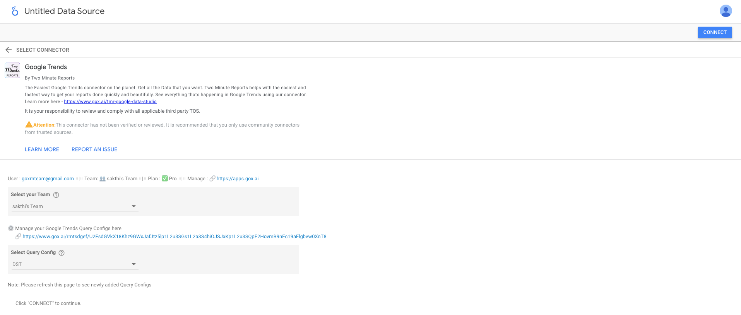Click help icon next to Select Query Config
The height and width of the screenshot is (315, 741).
62,253
